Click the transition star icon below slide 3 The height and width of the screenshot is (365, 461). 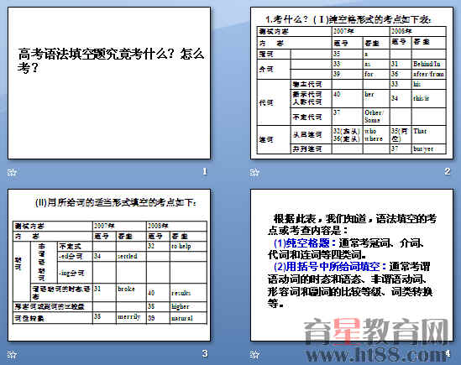click(x=12, y=354)
